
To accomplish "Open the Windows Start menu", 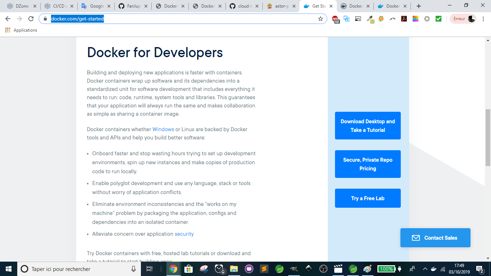I will coord(8,269).
